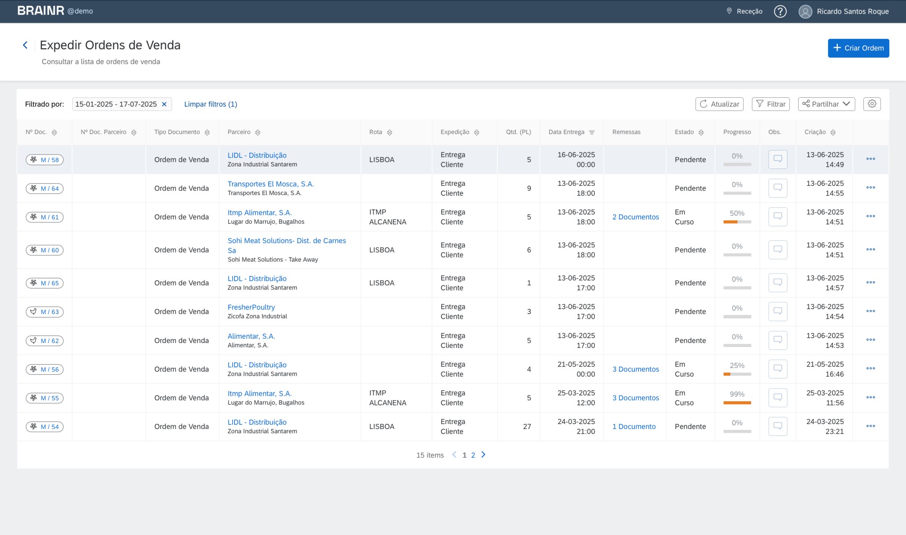Open observations for order M / 58

tap(777, 159)
